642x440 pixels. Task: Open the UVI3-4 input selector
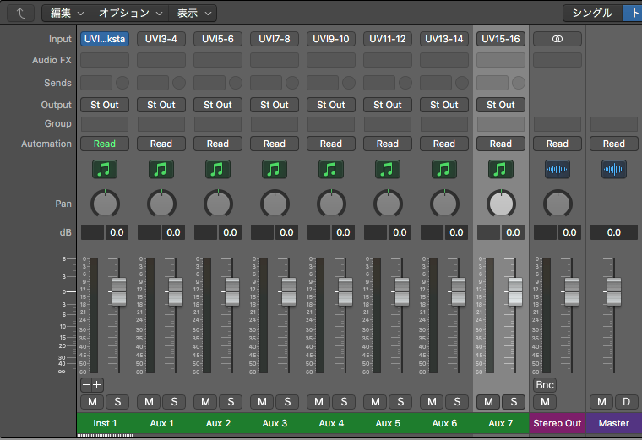160,39
